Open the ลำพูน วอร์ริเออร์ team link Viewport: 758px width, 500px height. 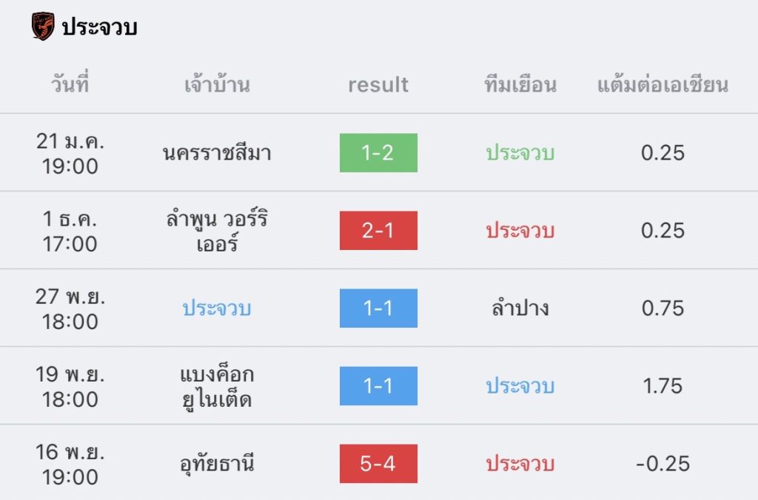pyautogui.click(x=217, y=231)
